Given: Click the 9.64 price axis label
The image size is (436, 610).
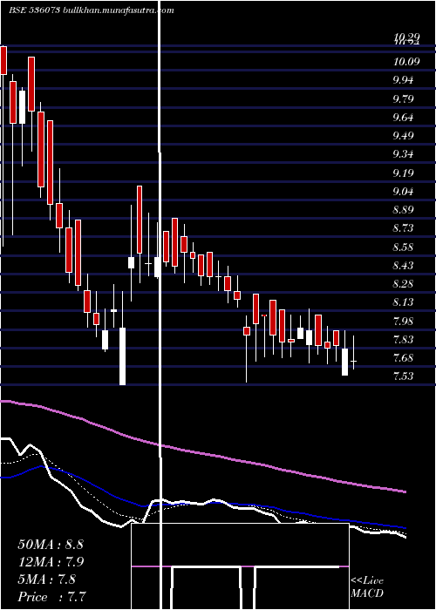Looking at the screenshot, I should [x=403, y=118].
